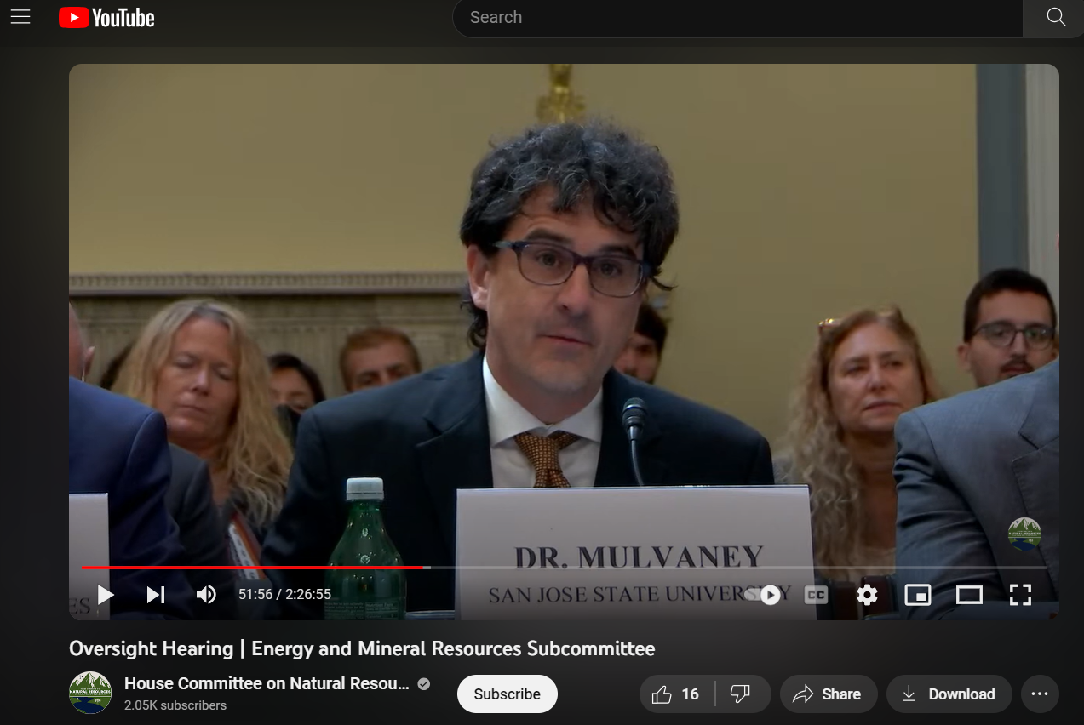Like this video

677,694
